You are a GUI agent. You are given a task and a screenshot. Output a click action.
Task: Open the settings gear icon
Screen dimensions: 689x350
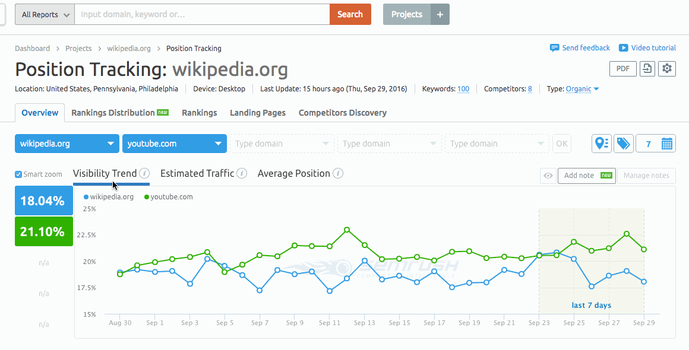point(667,69)
